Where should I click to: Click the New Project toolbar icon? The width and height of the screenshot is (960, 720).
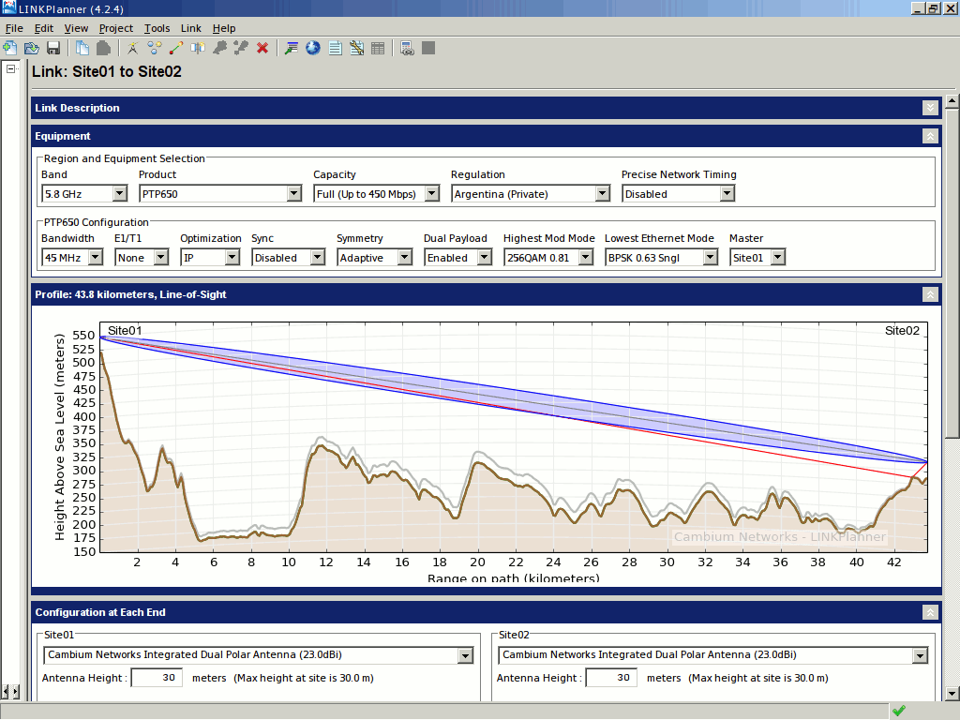click(x=9, y=48)
